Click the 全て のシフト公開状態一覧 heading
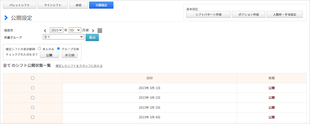This screenshot has width=310, height=124. 27,65
